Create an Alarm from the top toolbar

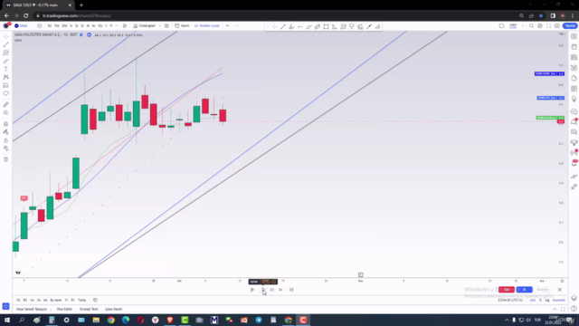pos(182,26)
